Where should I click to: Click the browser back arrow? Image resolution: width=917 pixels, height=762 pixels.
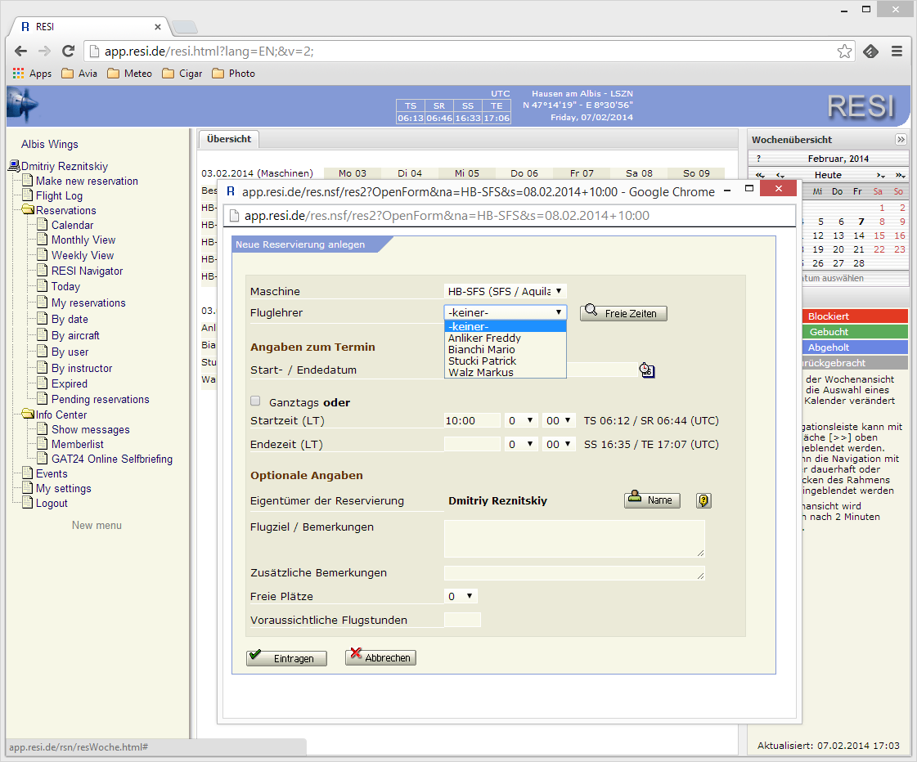pyautogui.click(x=21, y=51)
